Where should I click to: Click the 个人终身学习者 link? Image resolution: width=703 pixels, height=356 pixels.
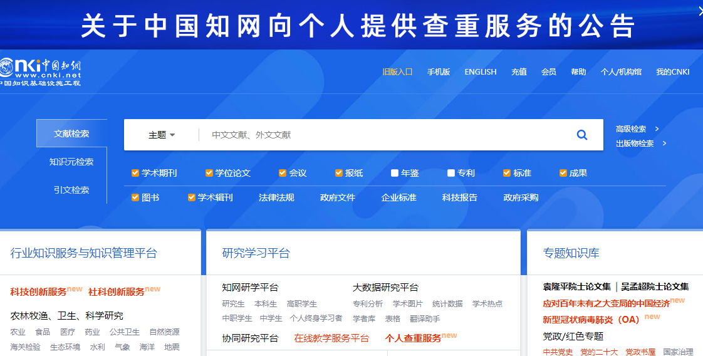tap(316, 319)
